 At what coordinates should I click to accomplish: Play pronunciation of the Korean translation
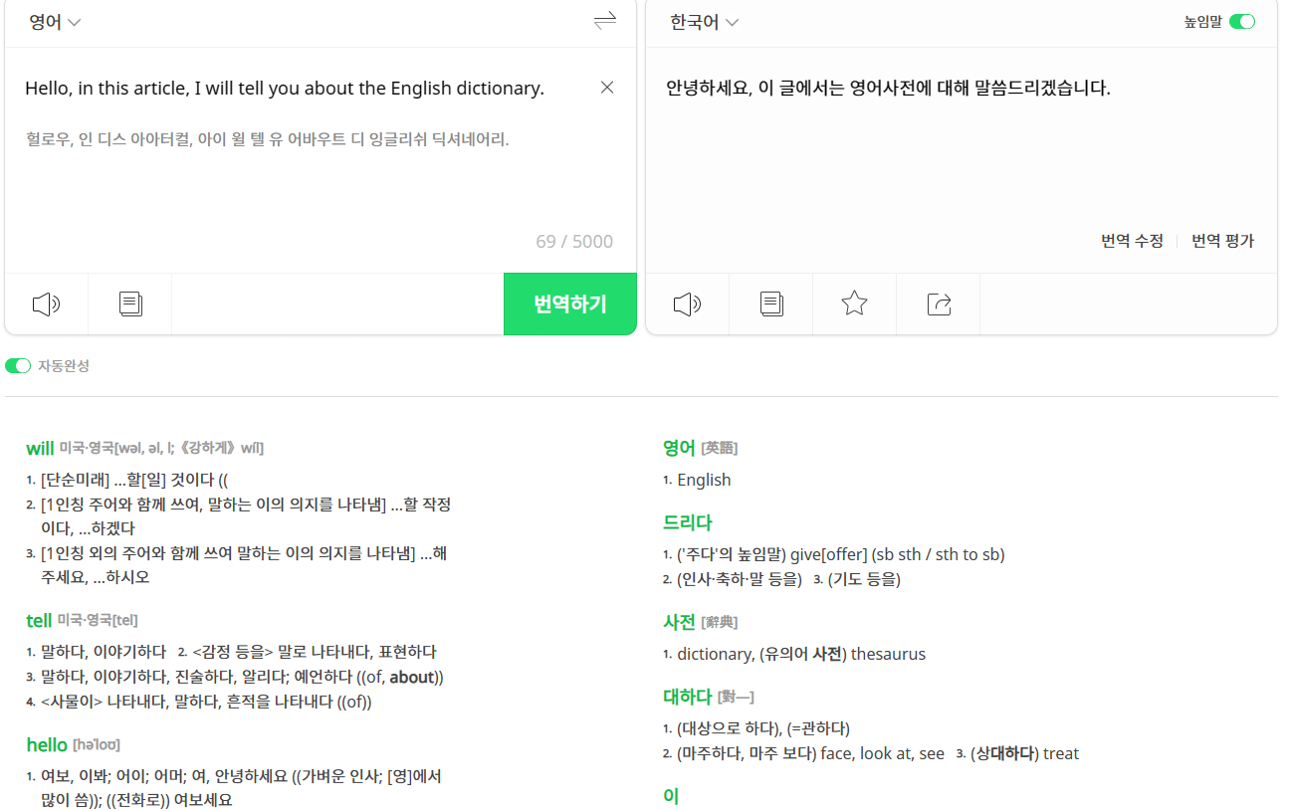(687, 304)
